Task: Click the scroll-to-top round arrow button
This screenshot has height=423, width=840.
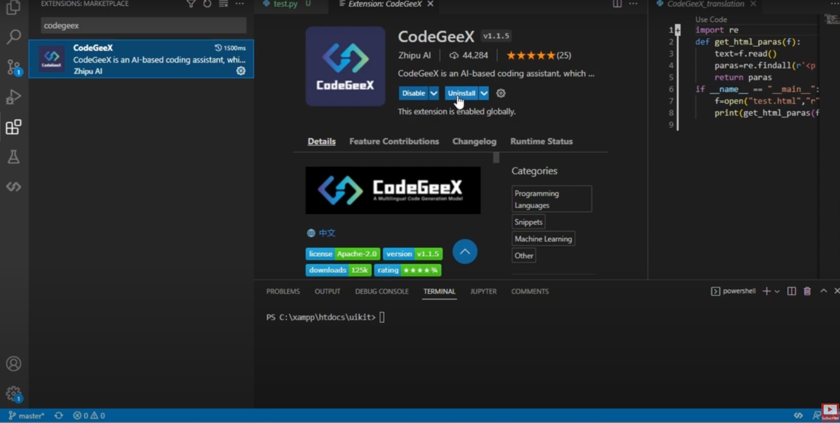Action: tap(465, 251)
